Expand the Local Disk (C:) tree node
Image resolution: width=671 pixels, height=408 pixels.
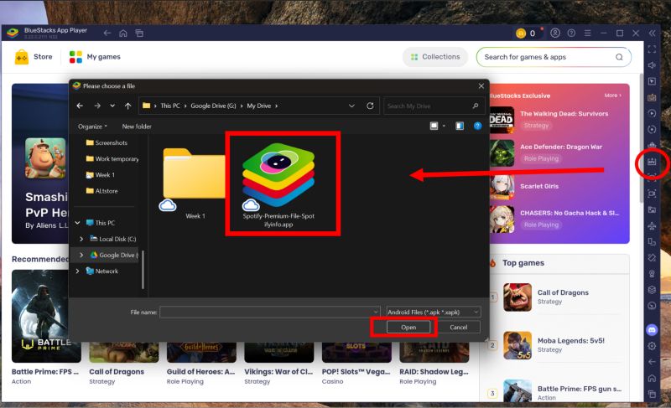(81, 239)
